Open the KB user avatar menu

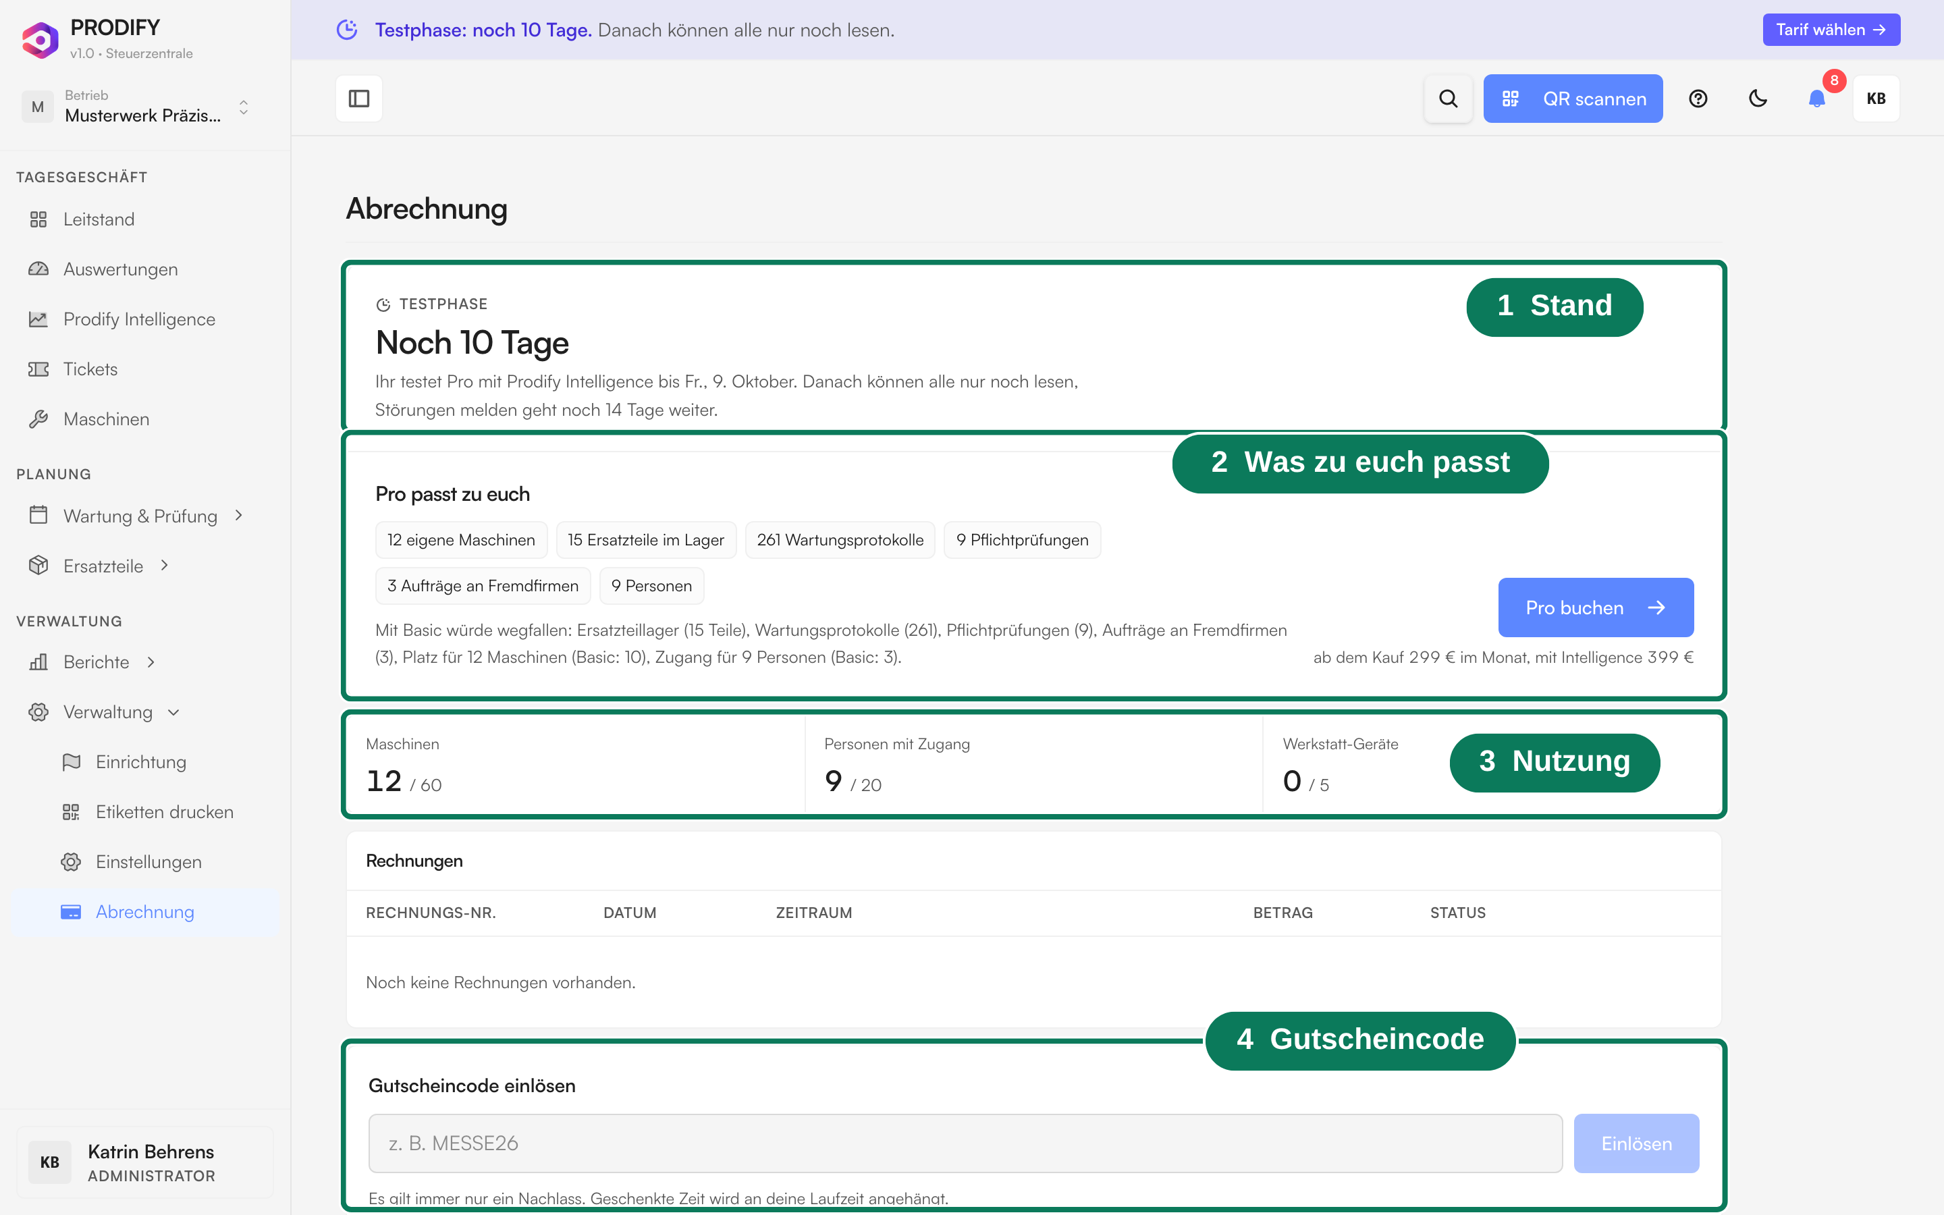(x=1876, y=99)
